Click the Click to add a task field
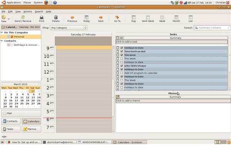 tap(172, 42)
